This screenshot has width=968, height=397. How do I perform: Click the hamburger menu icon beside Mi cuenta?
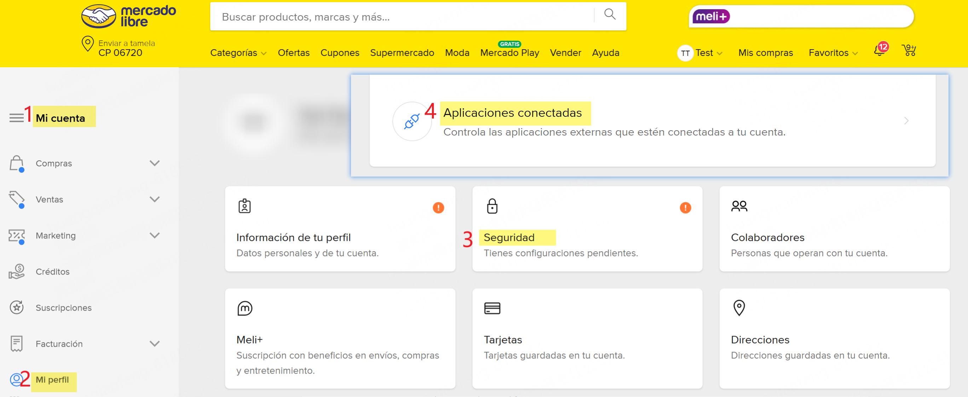[17, 118]
